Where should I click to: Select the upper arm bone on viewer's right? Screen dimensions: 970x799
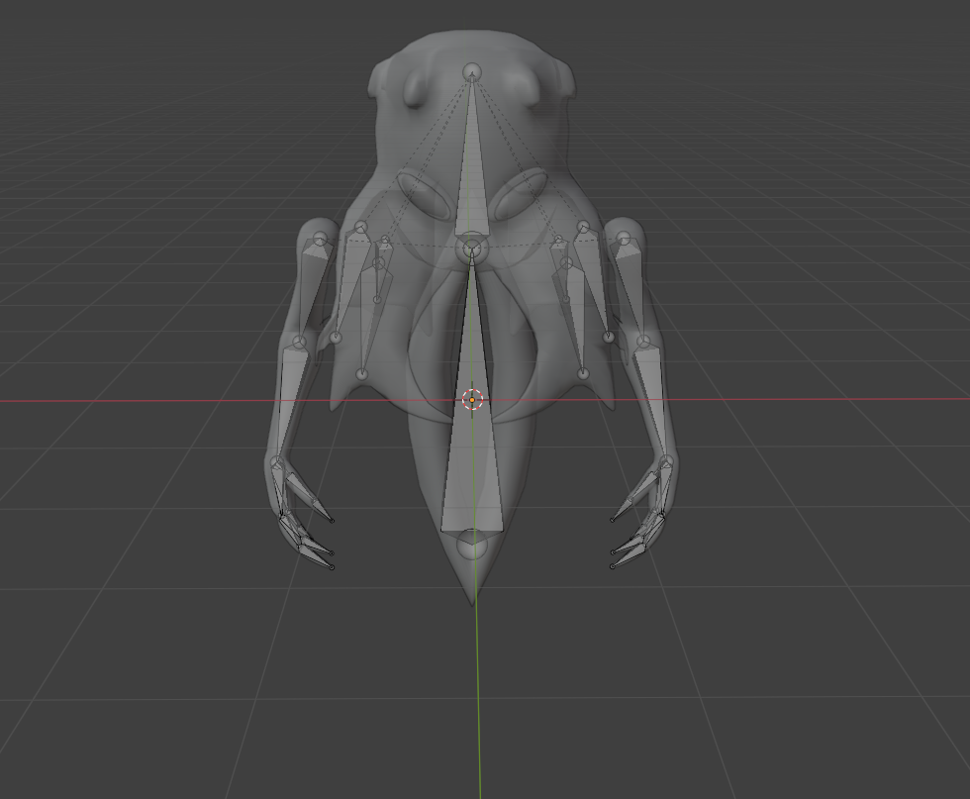click(x=631, y=288)
